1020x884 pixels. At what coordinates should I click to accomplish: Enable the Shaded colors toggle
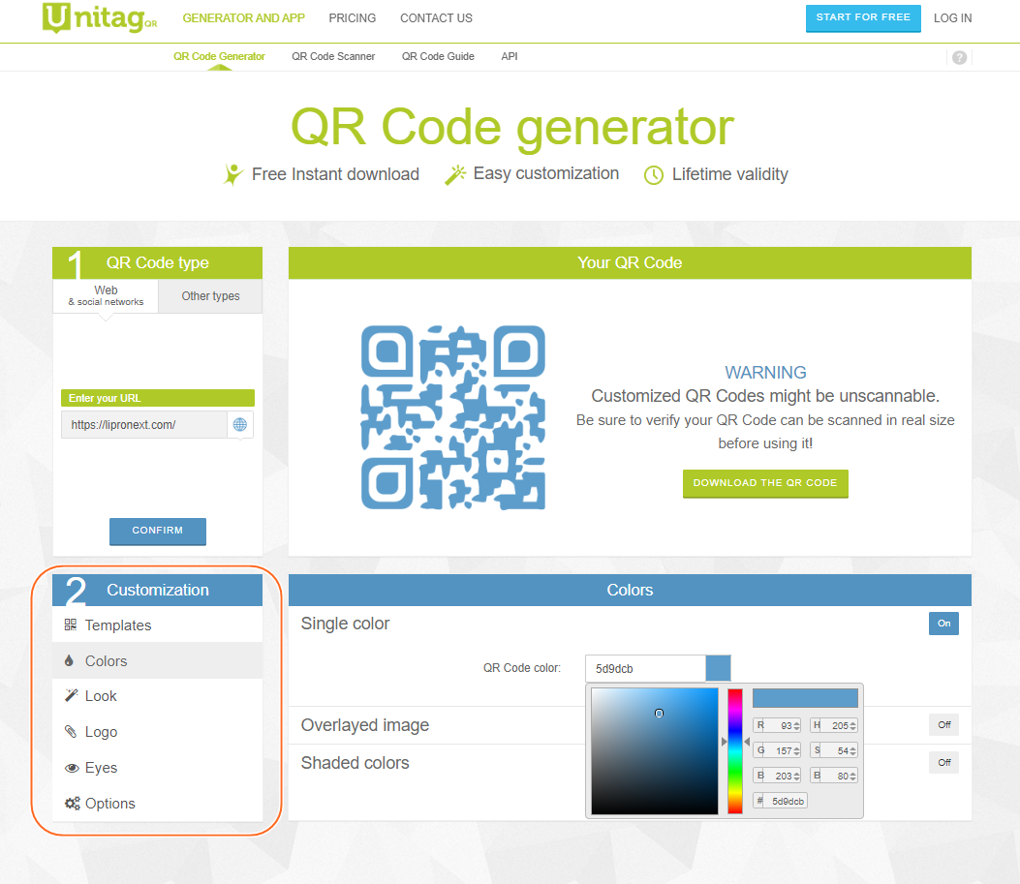point(943,762)
